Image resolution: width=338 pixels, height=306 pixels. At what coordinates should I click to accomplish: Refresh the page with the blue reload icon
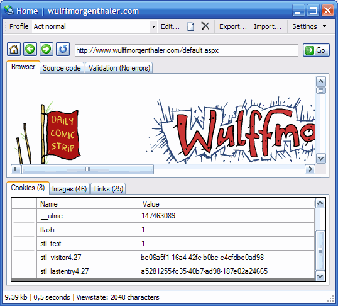[63, 49]
